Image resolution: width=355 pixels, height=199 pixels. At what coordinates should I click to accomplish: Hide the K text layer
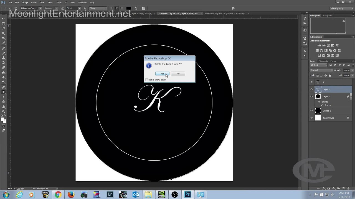(x=311, y=82)
